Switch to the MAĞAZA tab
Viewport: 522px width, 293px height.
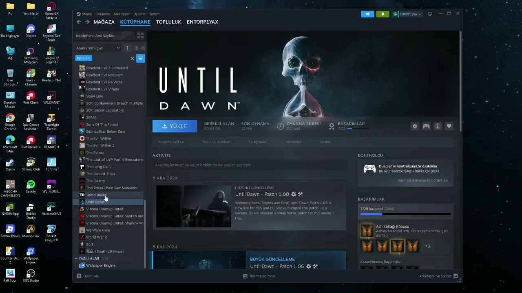pyautogui.click(x=104, y=22)
